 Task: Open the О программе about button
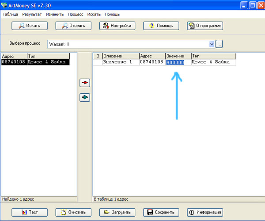click(205, 26)
